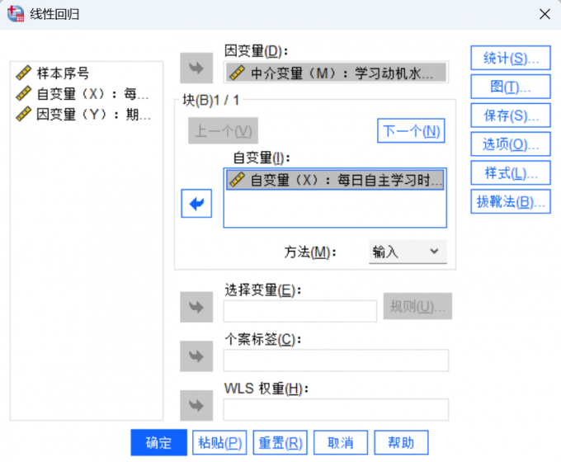
Task: Open the 图(T)... dialog
Action: coord(510,87)
